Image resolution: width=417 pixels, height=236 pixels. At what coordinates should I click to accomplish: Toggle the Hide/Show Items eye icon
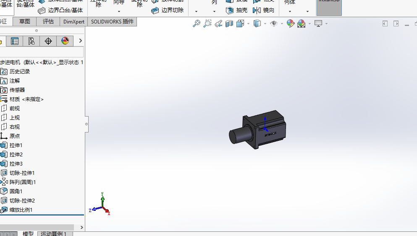point(274,23)
